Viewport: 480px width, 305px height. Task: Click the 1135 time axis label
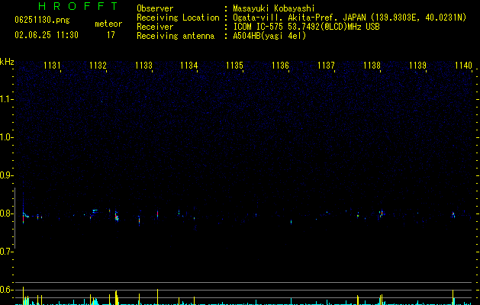pyautogui.click(x=235, y=66)
